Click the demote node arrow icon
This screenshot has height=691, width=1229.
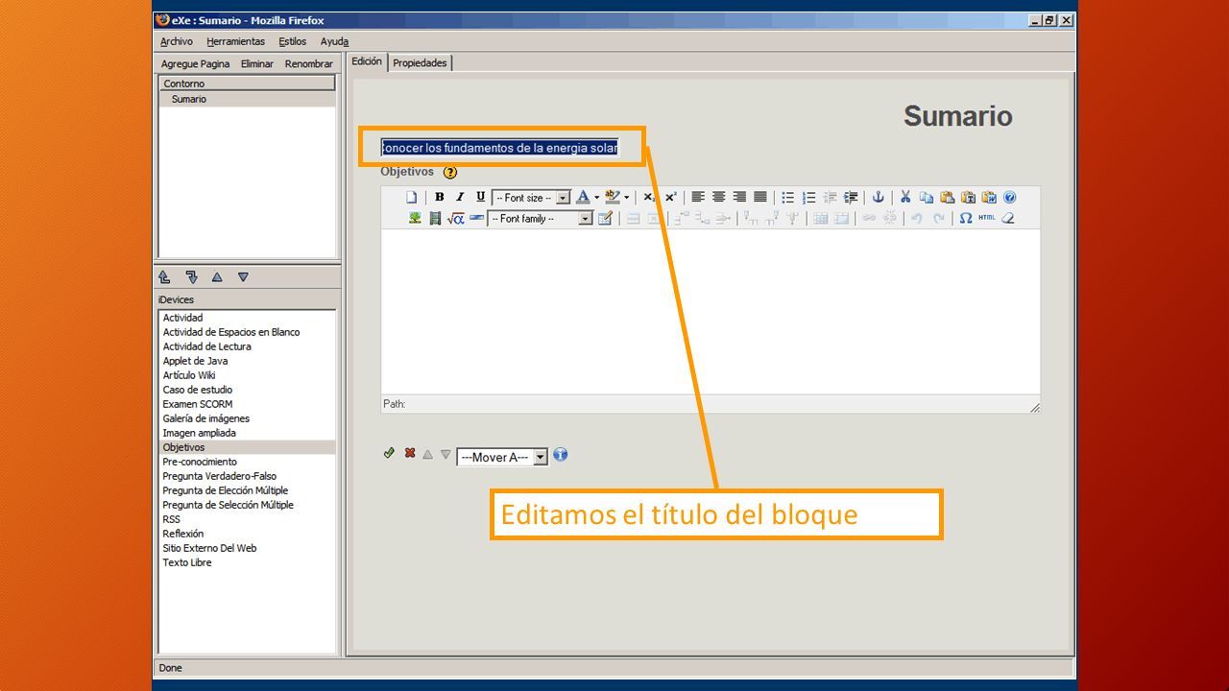191,277
